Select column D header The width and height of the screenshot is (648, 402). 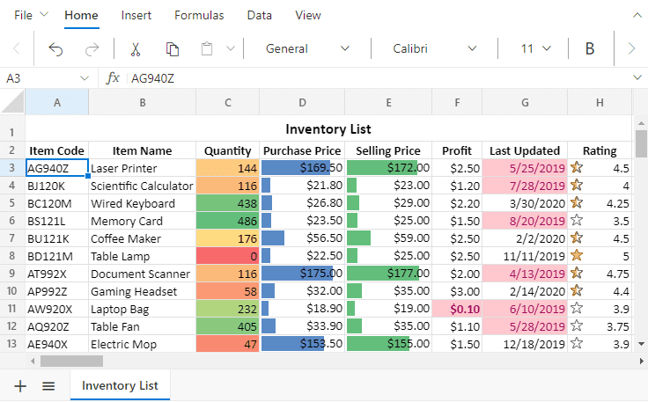click(x=302, y=102)
